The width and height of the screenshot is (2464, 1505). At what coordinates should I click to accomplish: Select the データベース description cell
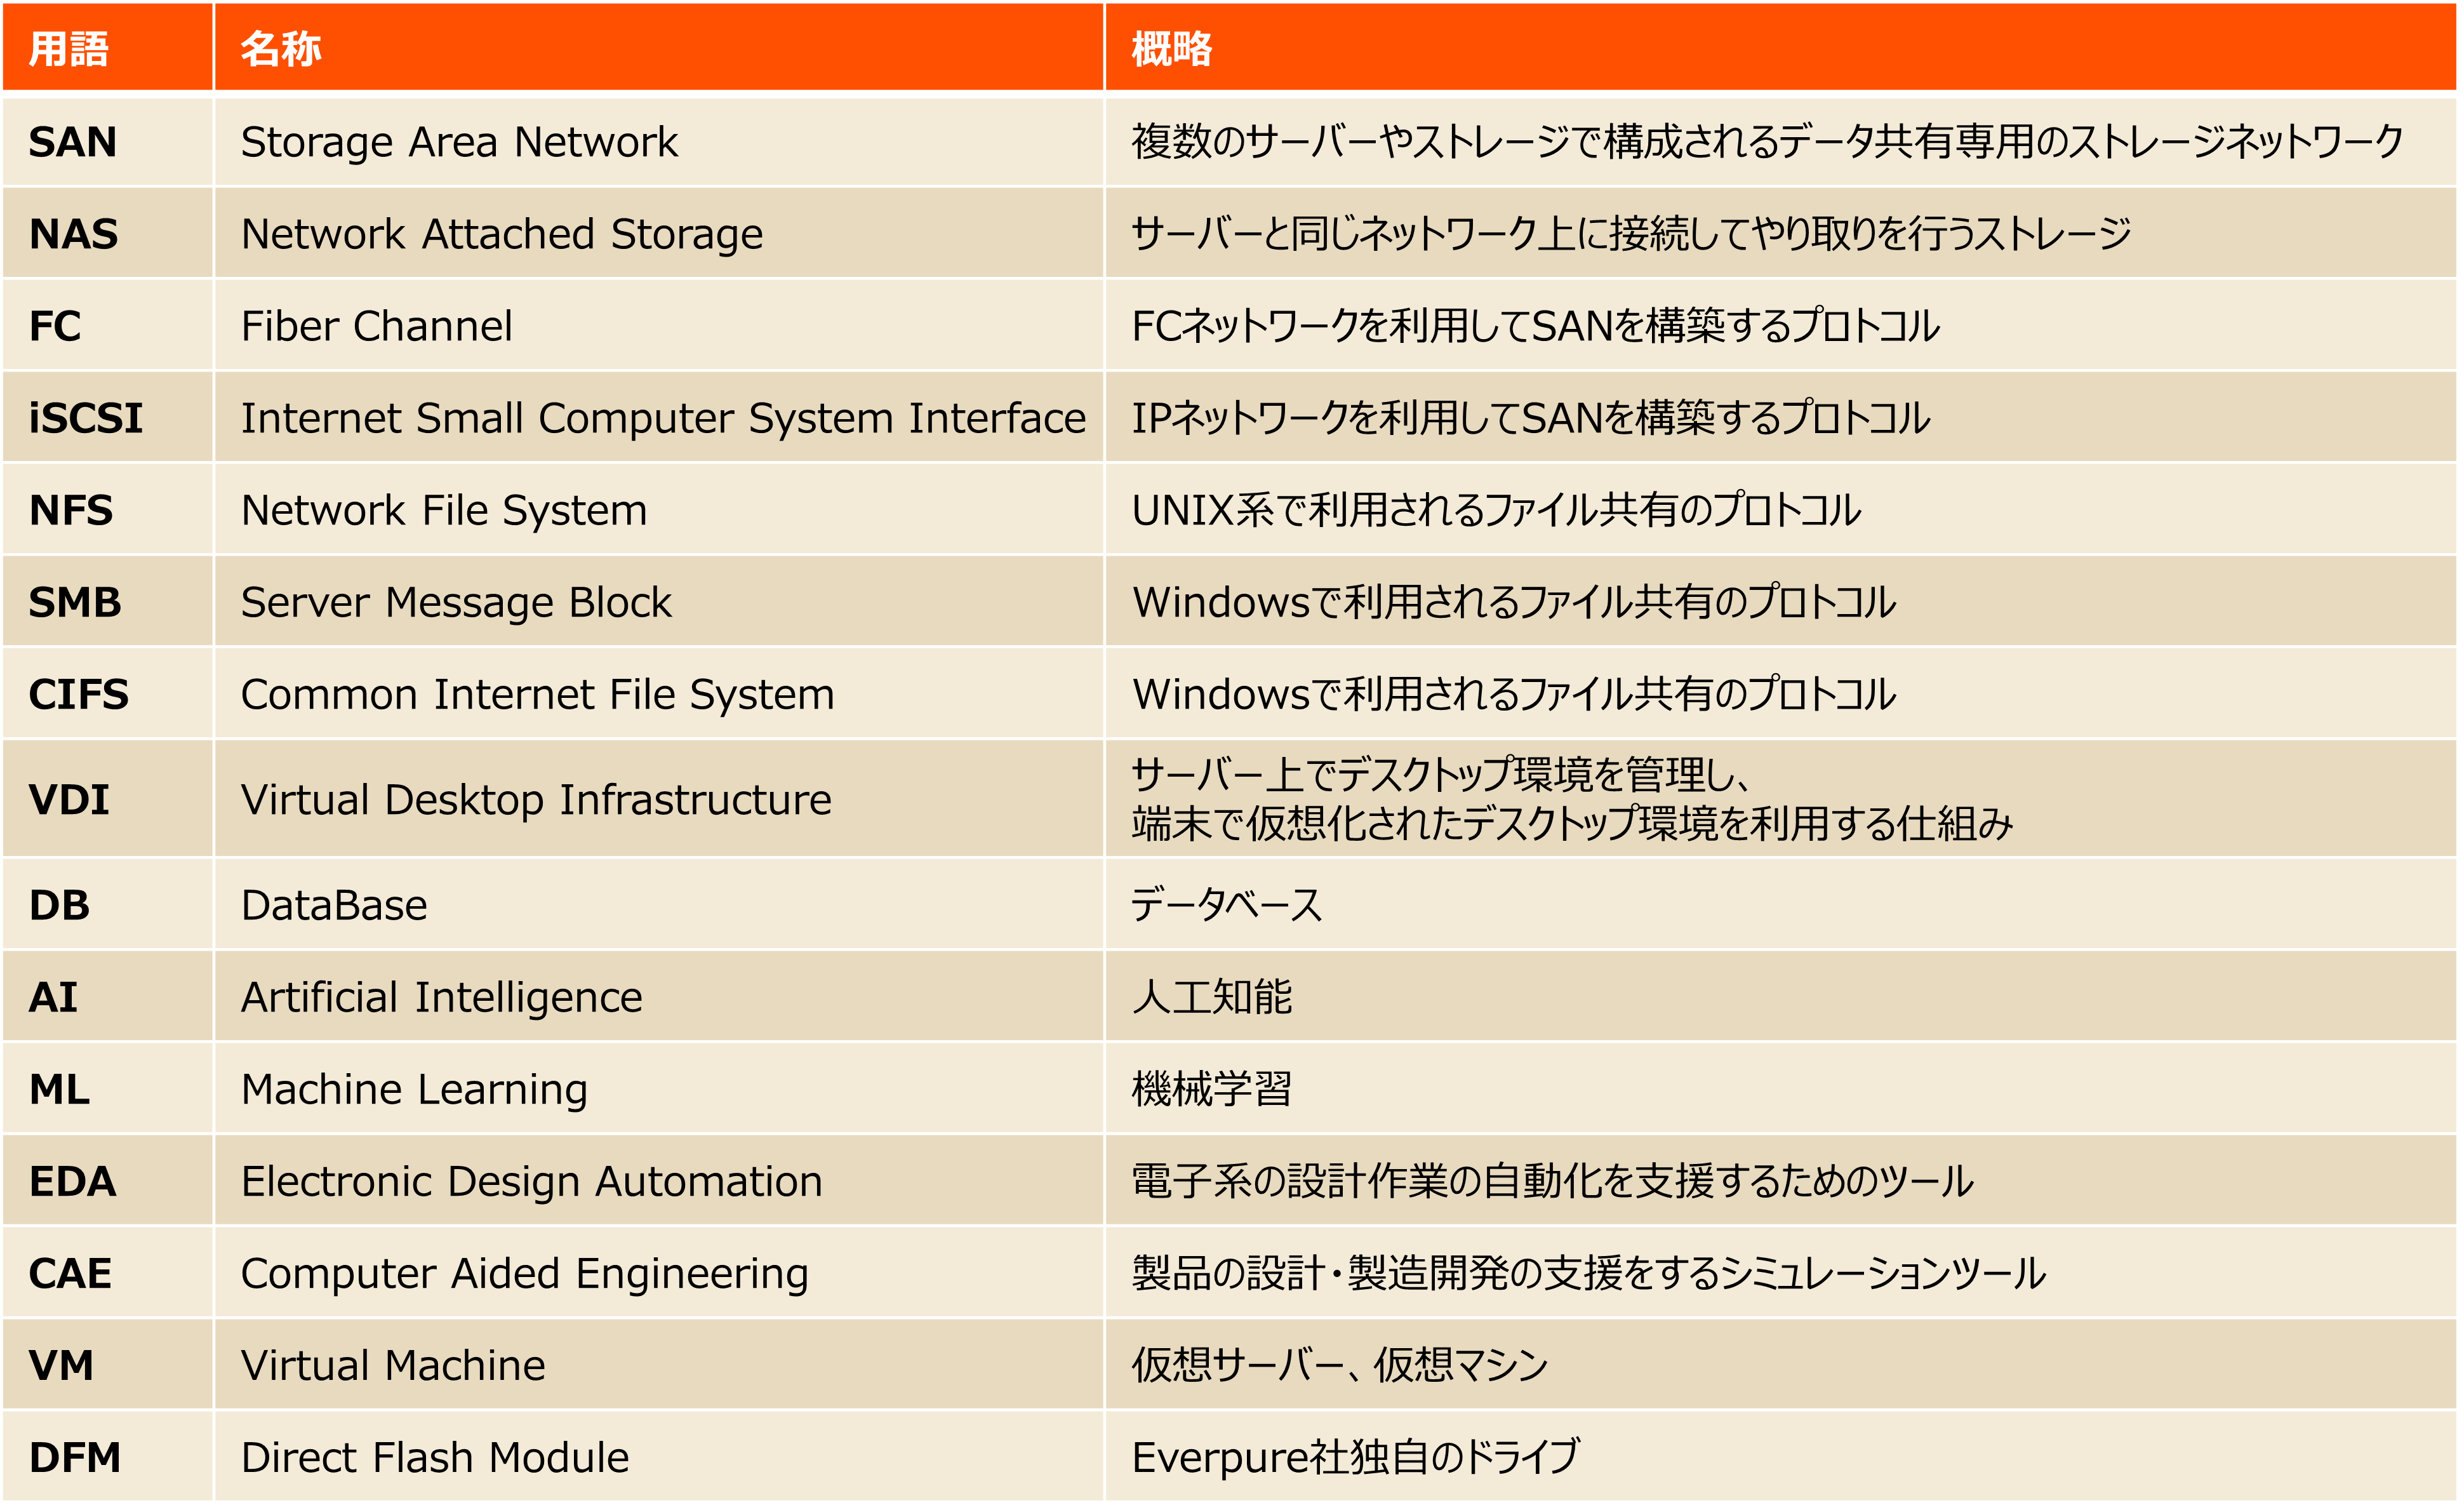point(1226,905)
